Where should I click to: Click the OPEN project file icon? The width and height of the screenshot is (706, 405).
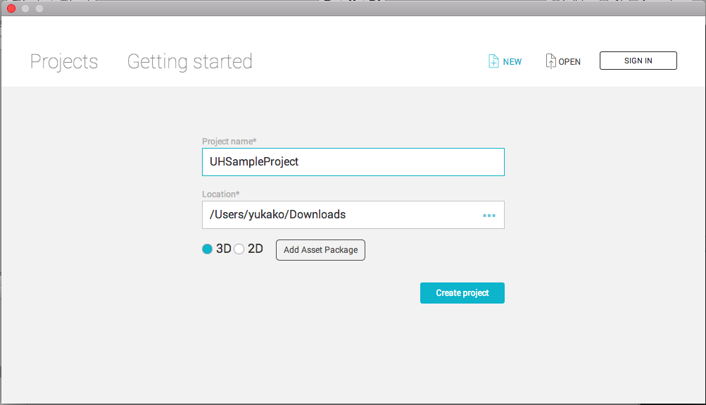click(x=550, y=61)
